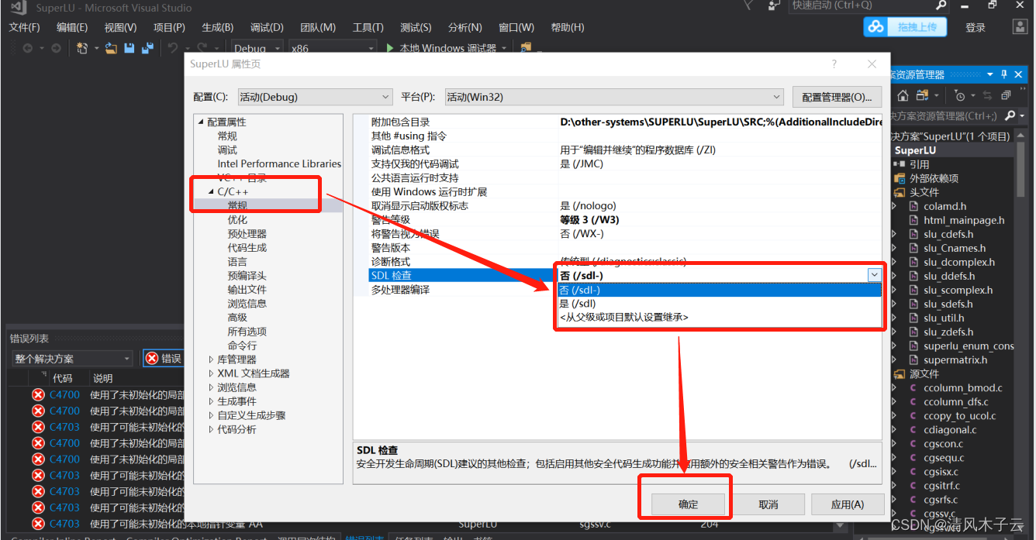
Task: Open the 整个解决方案 scope dropdown
Action: (x=73, y=359)
